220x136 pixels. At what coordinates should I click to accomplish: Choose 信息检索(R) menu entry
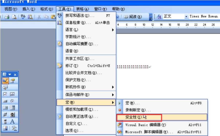click(x=86, y=23)
